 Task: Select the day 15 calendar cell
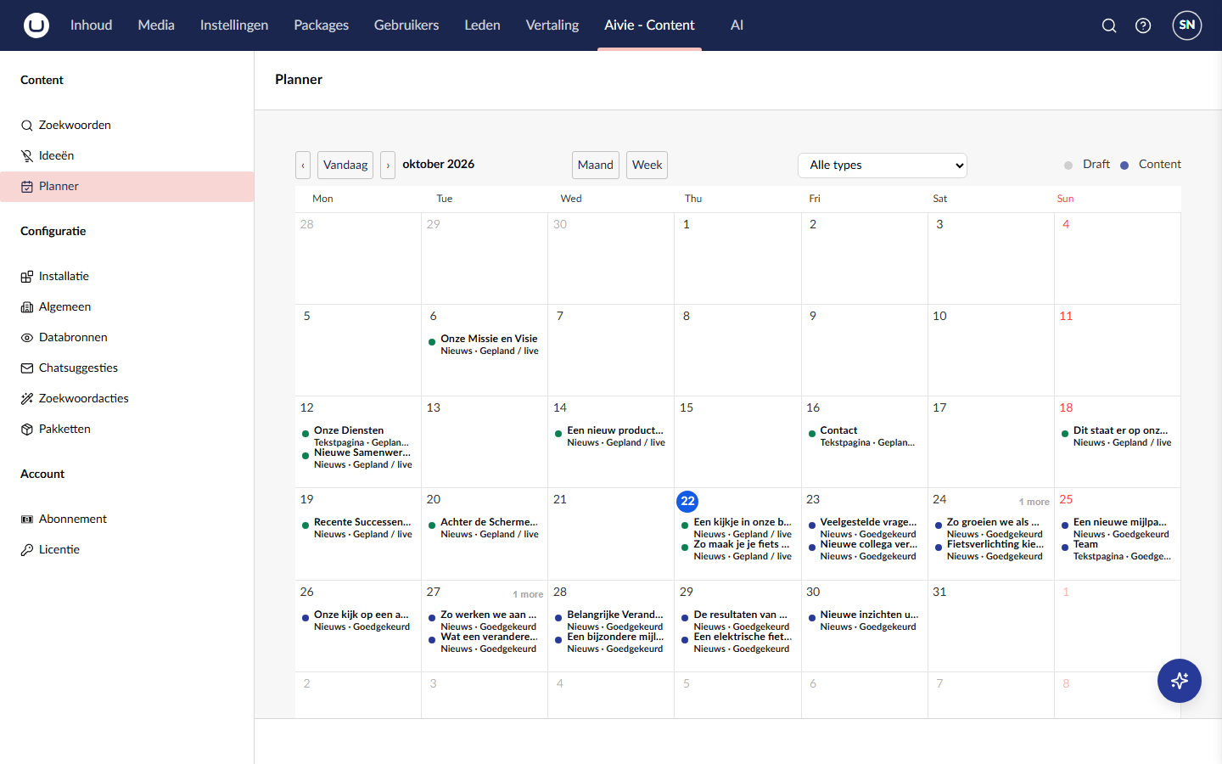(x=737, y=441)
